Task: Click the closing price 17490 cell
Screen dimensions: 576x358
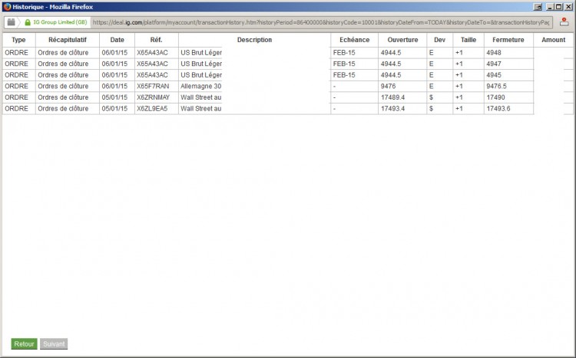Action: (x=508, y=97)
